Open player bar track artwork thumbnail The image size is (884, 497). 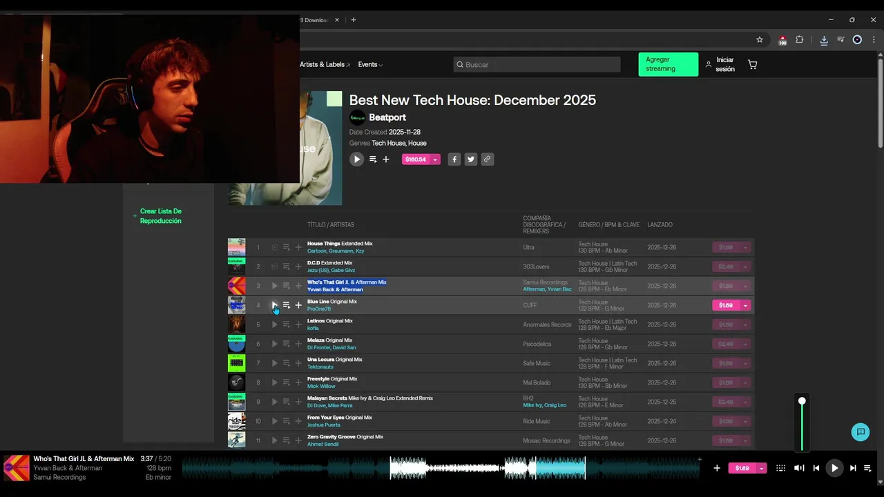click(16, 468)
